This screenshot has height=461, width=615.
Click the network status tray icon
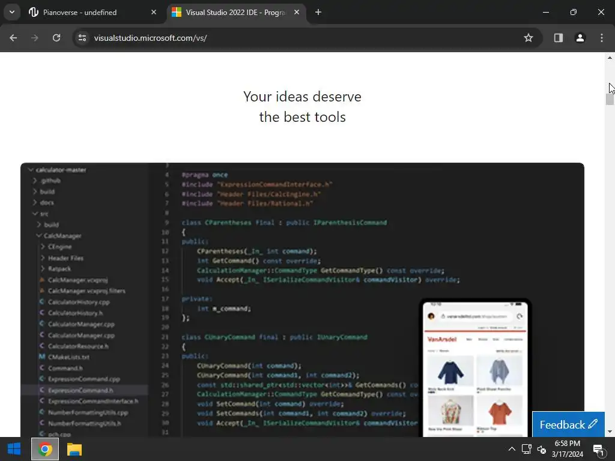click(527, 449)
